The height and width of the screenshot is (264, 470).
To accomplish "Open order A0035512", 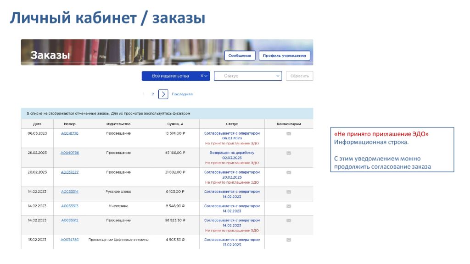I will click(x=70, y=220).
